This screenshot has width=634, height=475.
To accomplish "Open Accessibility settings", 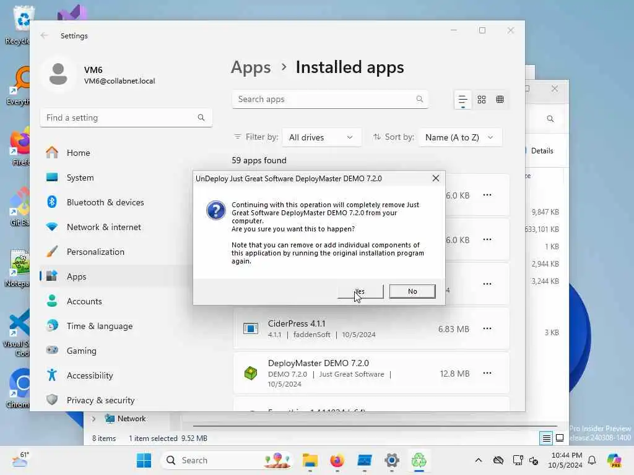I will pos(90,375).
